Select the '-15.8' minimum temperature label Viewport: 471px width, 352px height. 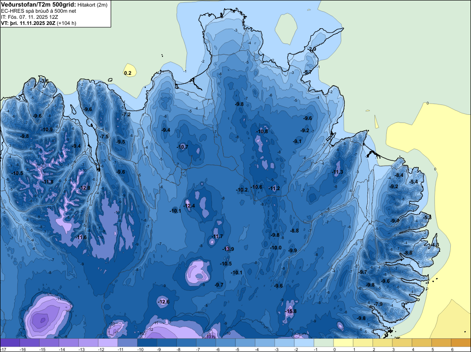coord(291,311)
